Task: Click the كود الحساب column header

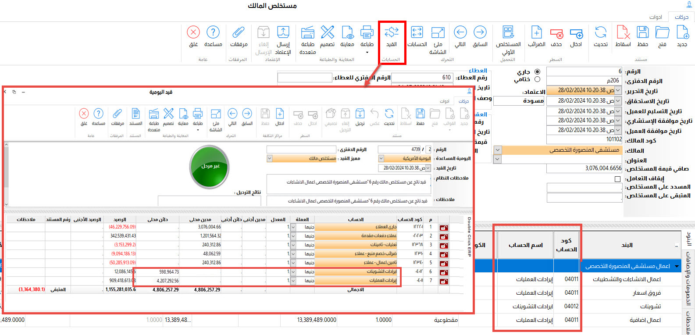Action: 566,245
